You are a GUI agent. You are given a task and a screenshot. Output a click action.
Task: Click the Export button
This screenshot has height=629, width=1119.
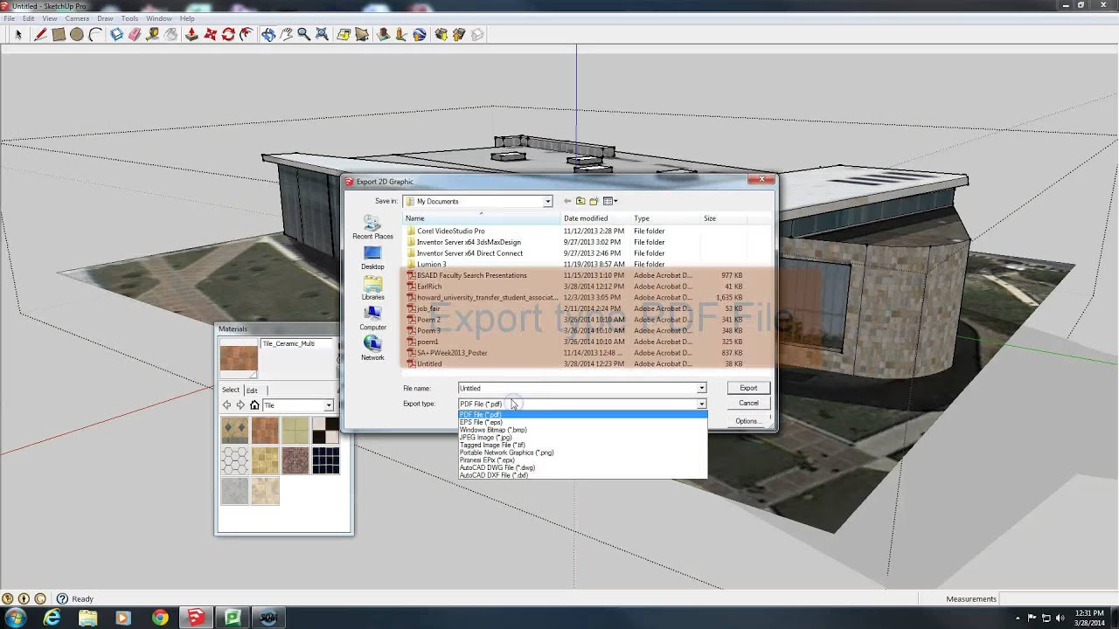(748, 388)
